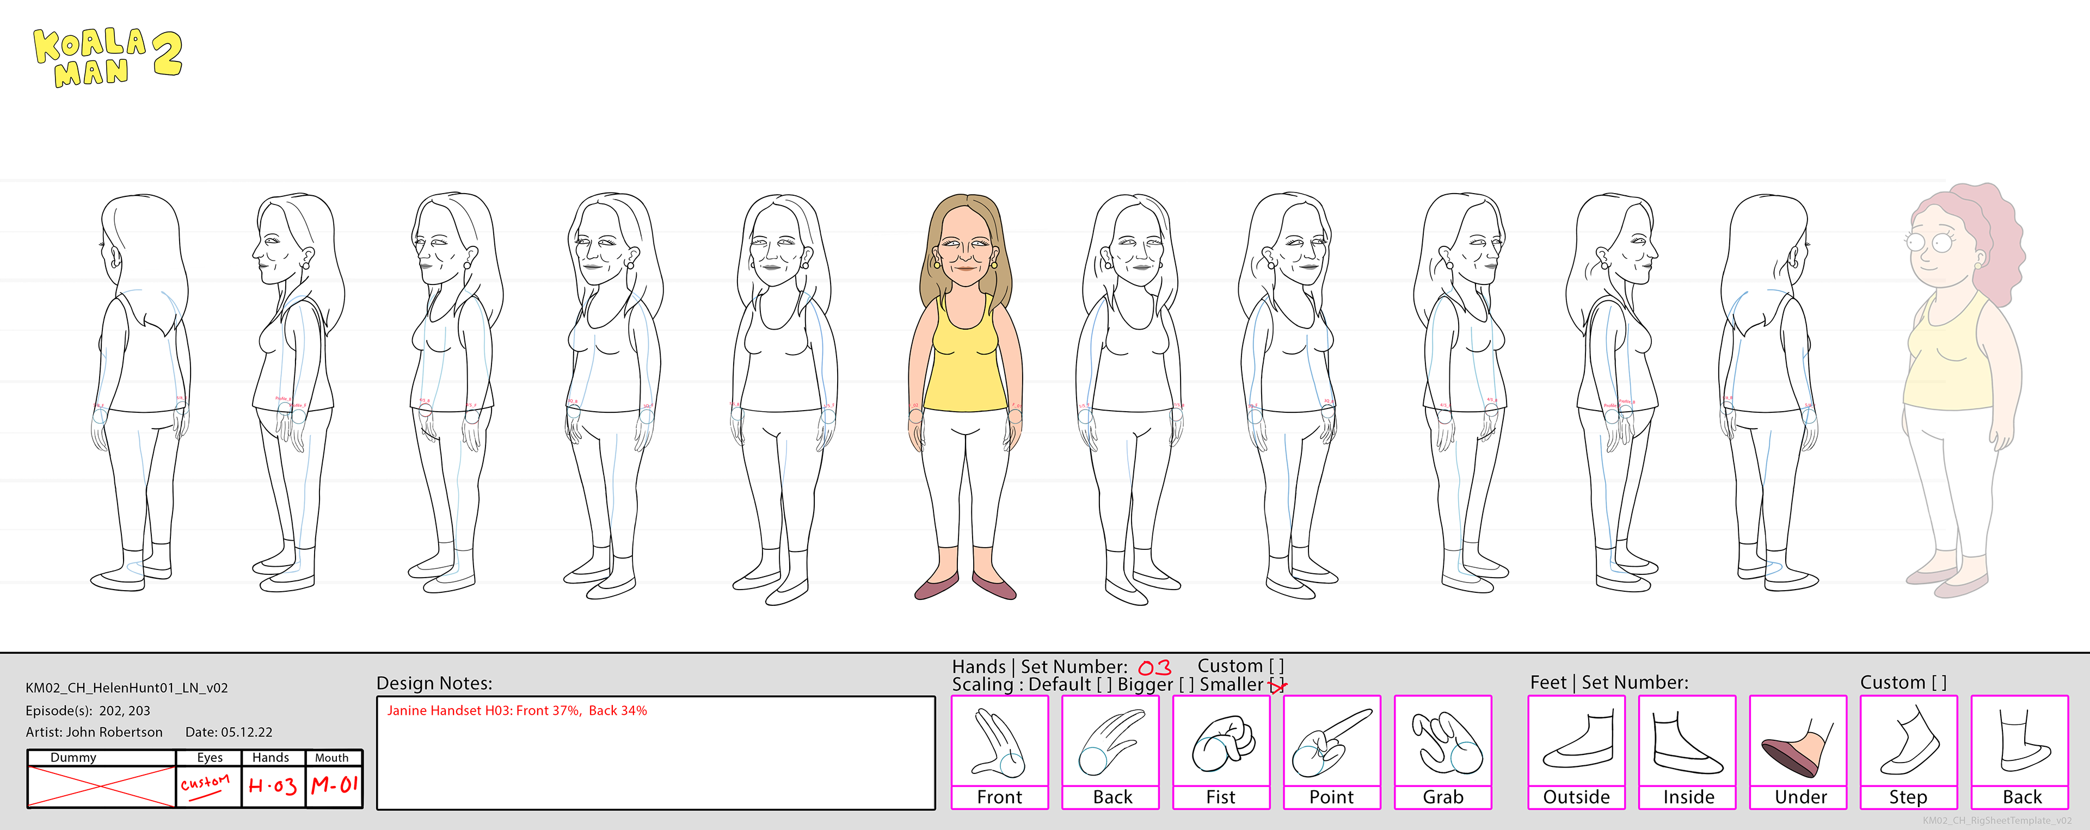The image size is (2090, 830).
Task: Tick the Hands Custom checkbox
Action: (1276, 666)
